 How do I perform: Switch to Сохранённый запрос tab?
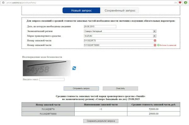[120, 10]
